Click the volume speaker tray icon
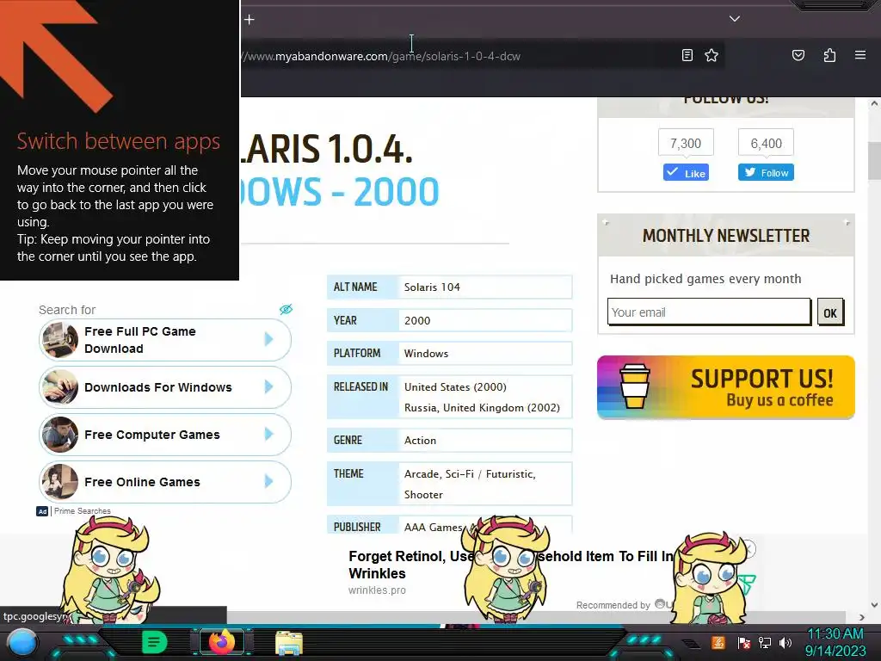881x661 pixels. (785, 642)
